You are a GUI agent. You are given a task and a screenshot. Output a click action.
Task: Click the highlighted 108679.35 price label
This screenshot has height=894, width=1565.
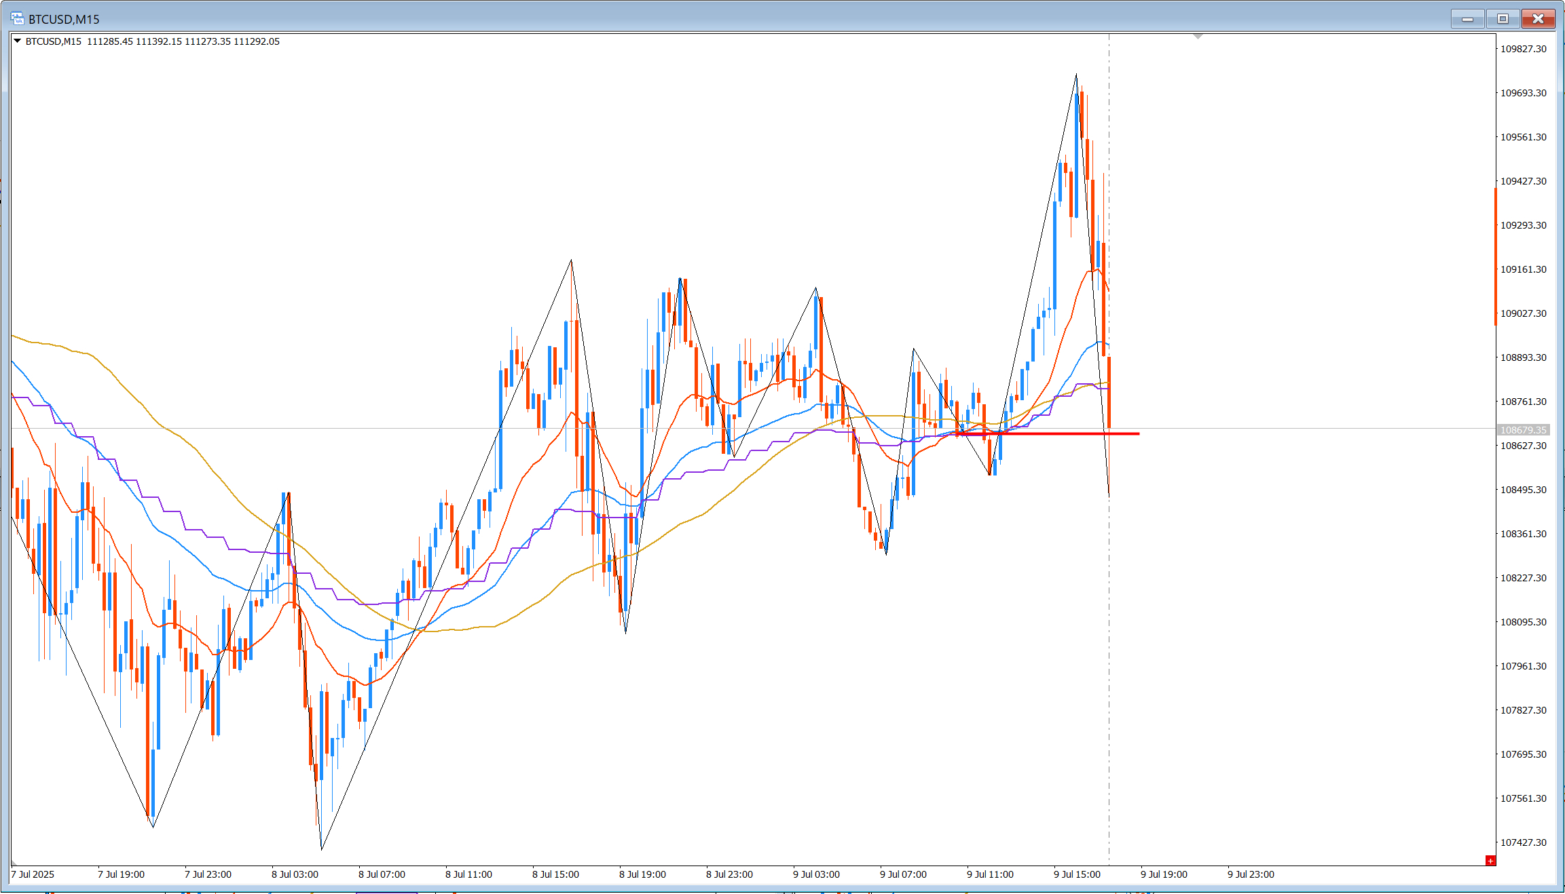1524,430
